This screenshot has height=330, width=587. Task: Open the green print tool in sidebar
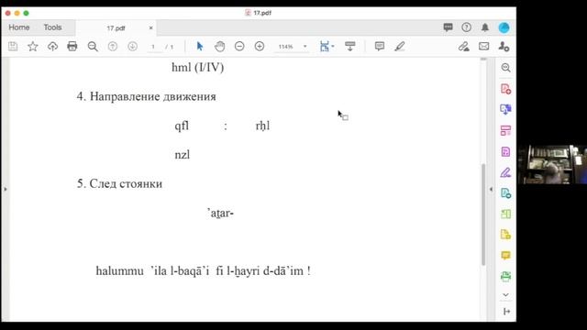click(x=505, y=277)
